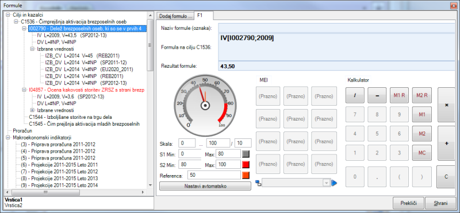Click the minus button in Kalkulator
Viewport: 460px width, 213px height.
pos(377,95)
